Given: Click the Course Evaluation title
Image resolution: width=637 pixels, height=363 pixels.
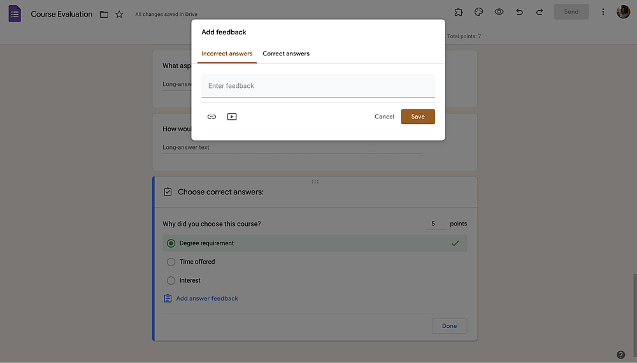Looking at the screenshot, I should [x=62, y=14].
